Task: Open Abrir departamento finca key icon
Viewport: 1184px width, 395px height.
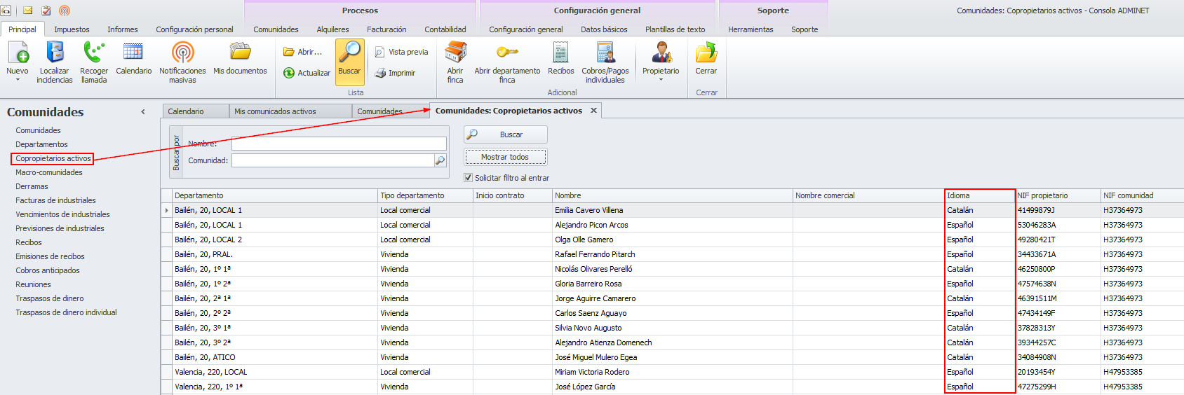Action: click(x=507, y=53)
